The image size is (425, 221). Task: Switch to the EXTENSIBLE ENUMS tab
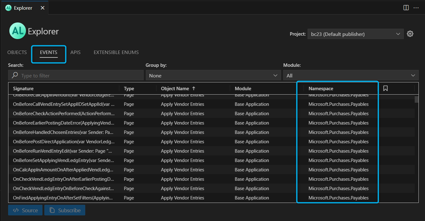coord(116,52)
